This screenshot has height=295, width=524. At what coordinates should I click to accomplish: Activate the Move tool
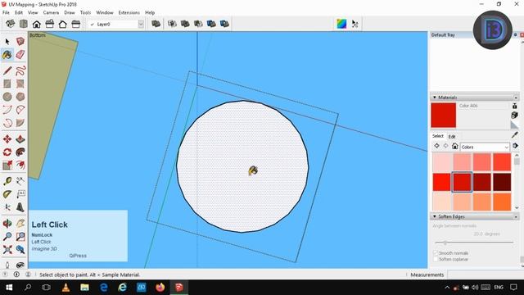click(x=7, y=138)
